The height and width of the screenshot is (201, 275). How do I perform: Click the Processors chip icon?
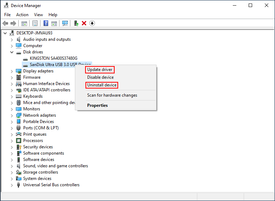pyautogui.click(x=19, y=141)
